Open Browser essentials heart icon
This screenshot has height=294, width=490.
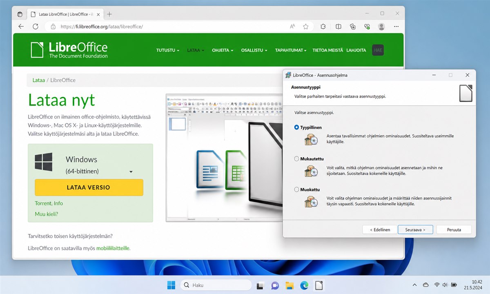pos(367,27)
